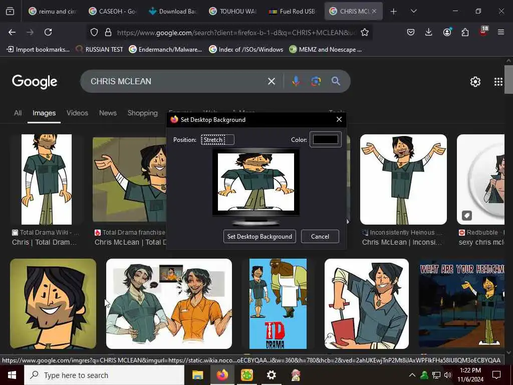Open Windows Start menu

pyautogui.click(x=12, y=375)
